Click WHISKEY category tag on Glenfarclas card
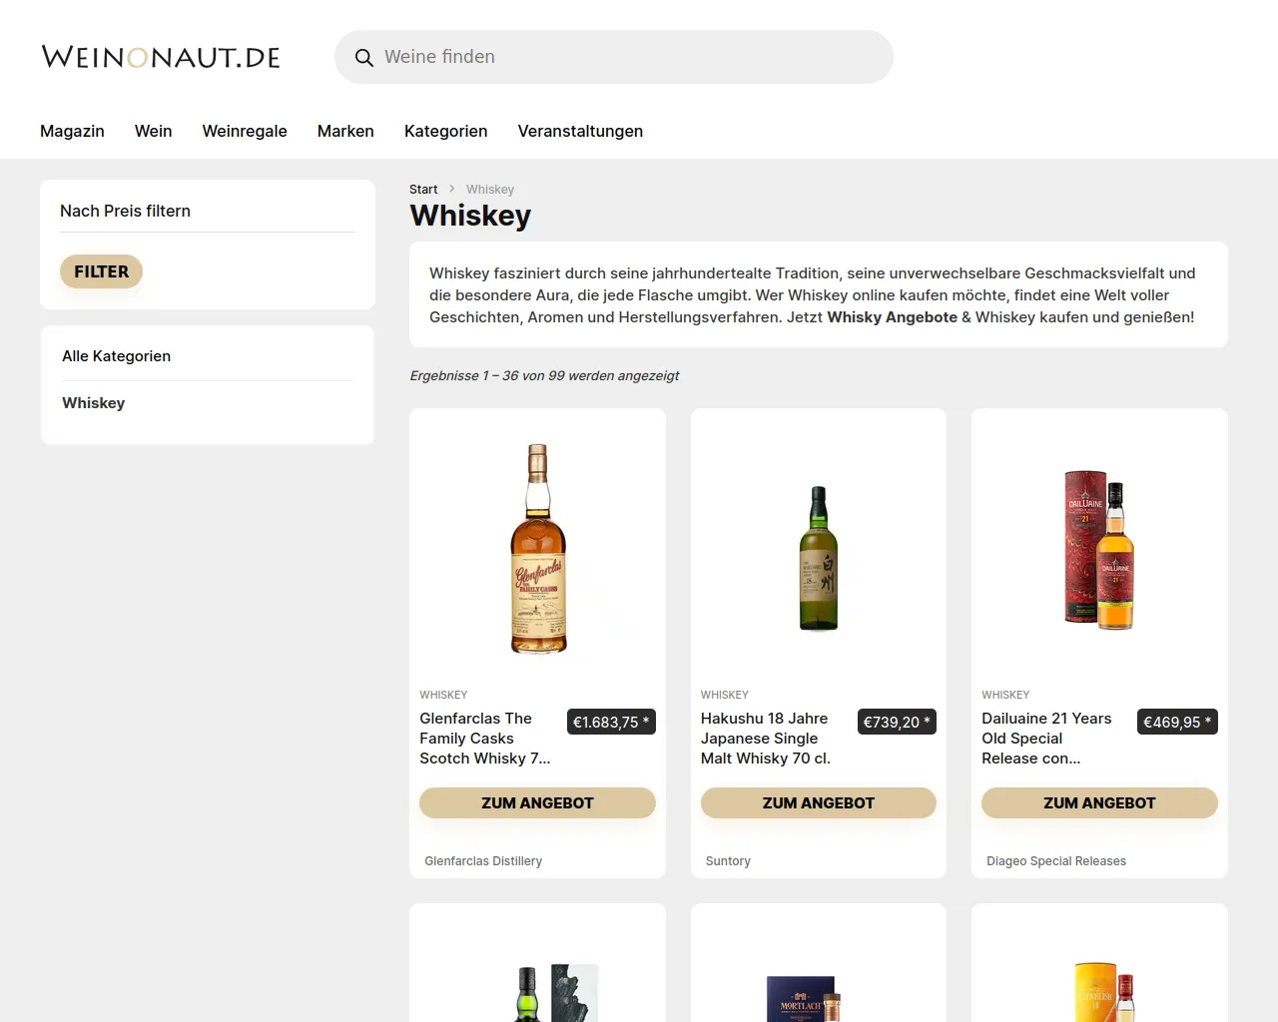Image resolution: width=1278 pixels, height=1022 pixels. (x=443, y=695)
